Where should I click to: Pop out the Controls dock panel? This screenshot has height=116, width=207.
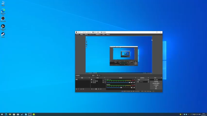click(161, 78)
